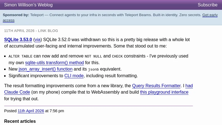Launch 'this playground interface' link

164,92
